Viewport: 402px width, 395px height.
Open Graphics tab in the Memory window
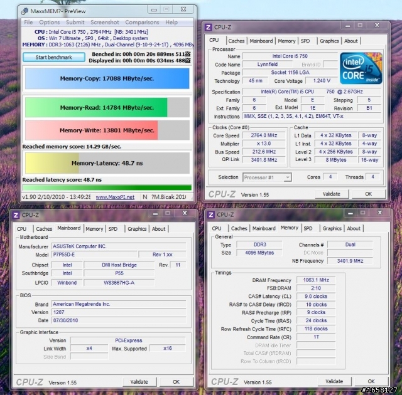(332, 228)
